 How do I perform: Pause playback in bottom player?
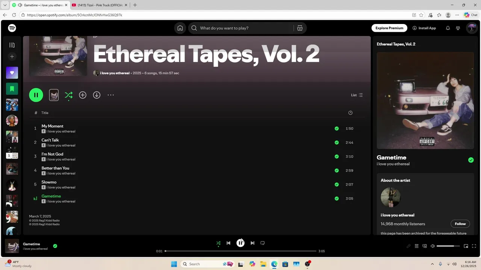240,243
